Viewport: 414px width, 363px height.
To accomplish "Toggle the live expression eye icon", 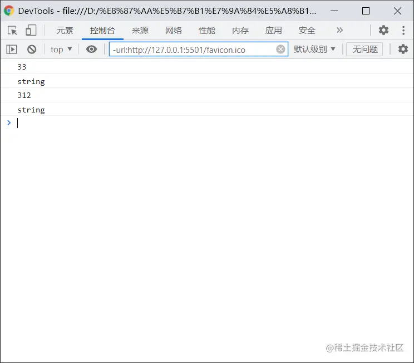I will pos(91,50).
